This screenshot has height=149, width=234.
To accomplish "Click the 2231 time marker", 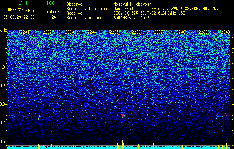I will coord(25,32).
